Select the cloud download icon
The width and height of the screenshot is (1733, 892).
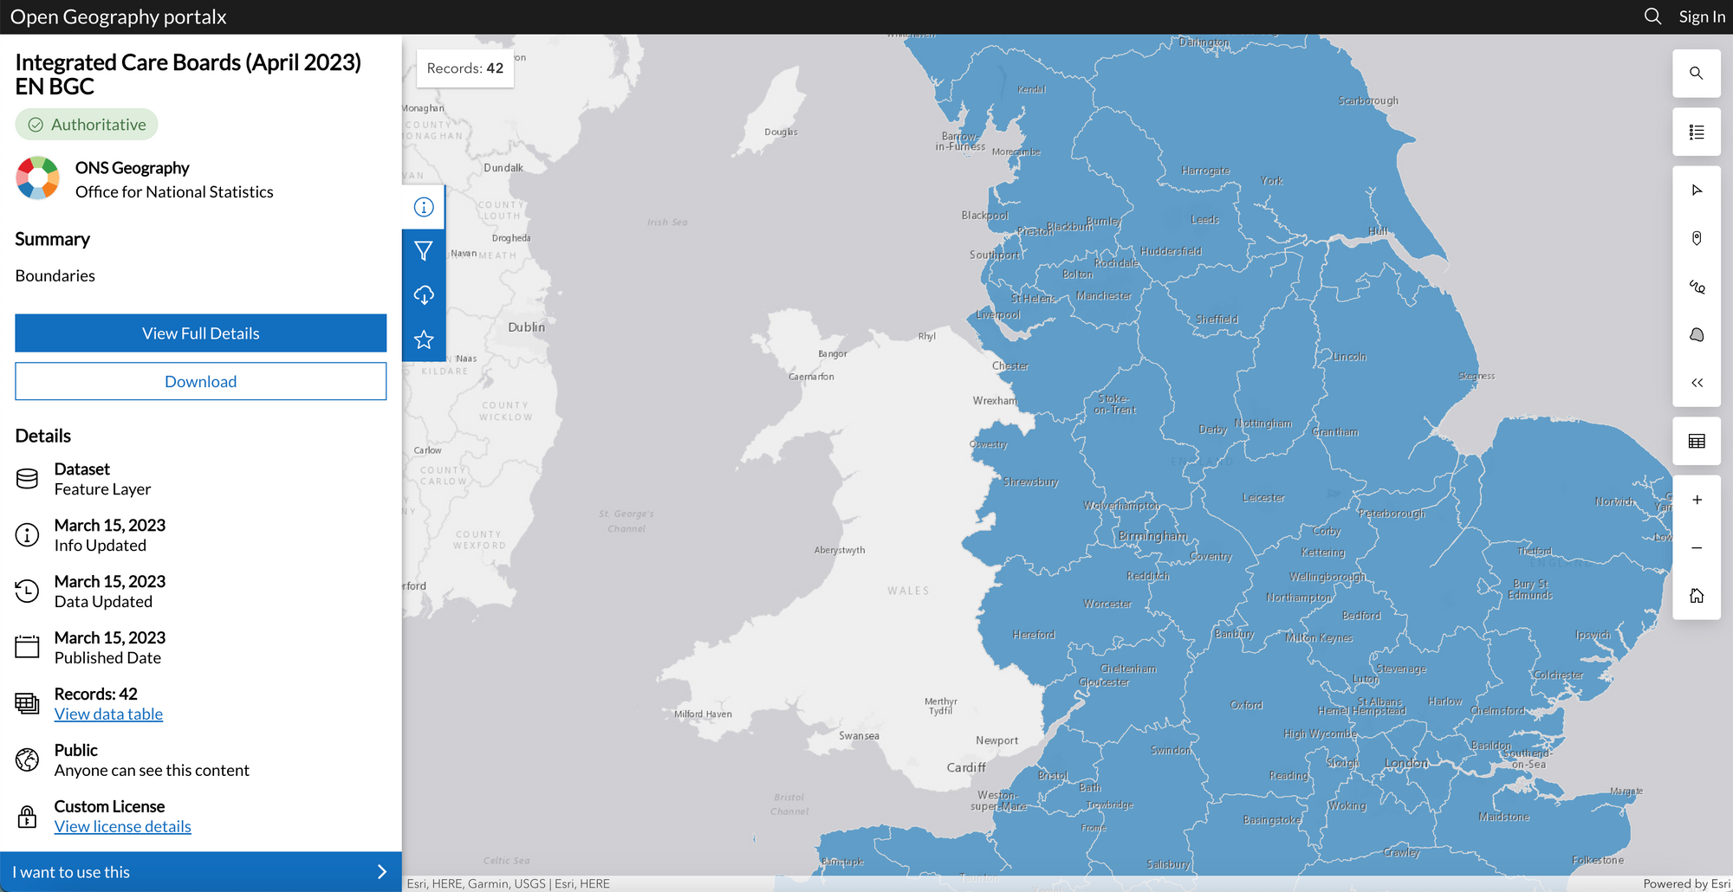[424, 294]
